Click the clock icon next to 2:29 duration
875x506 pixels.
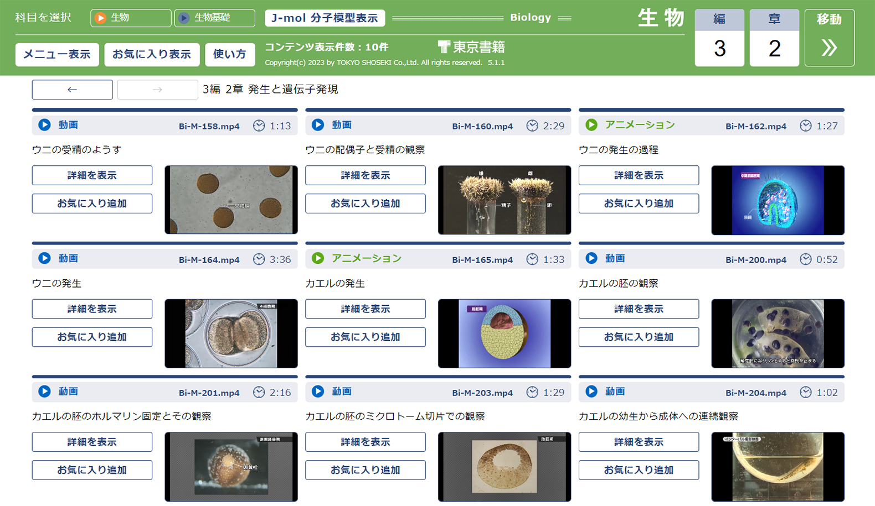(532, 126)
